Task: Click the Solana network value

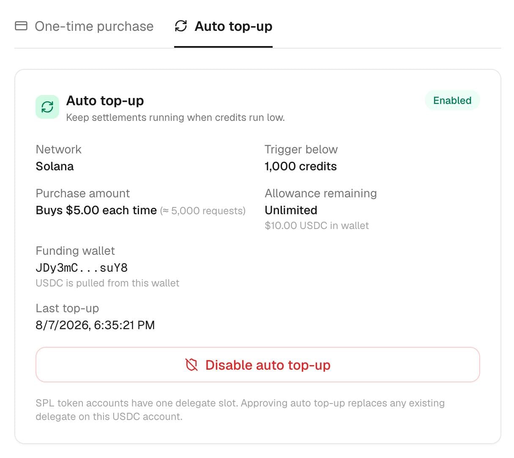Action: (55, 166)
